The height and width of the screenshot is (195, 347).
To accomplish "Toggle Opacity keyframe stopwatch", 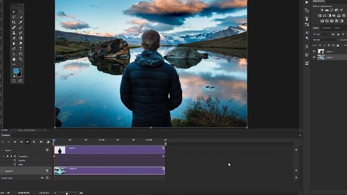I will tap(15, 160).
